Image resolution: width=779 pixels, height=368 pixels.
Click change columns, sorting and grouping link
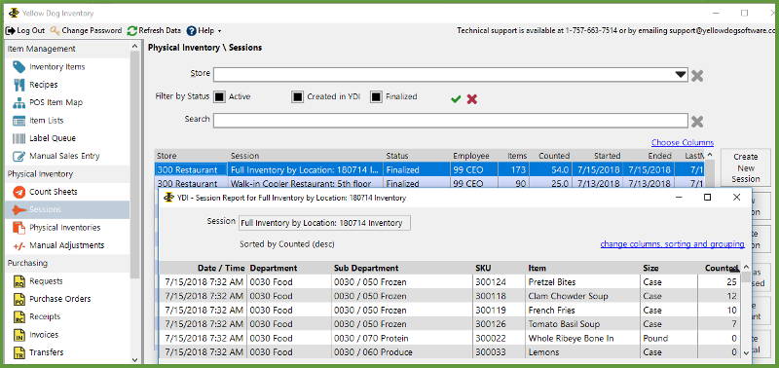click(672, 244)
